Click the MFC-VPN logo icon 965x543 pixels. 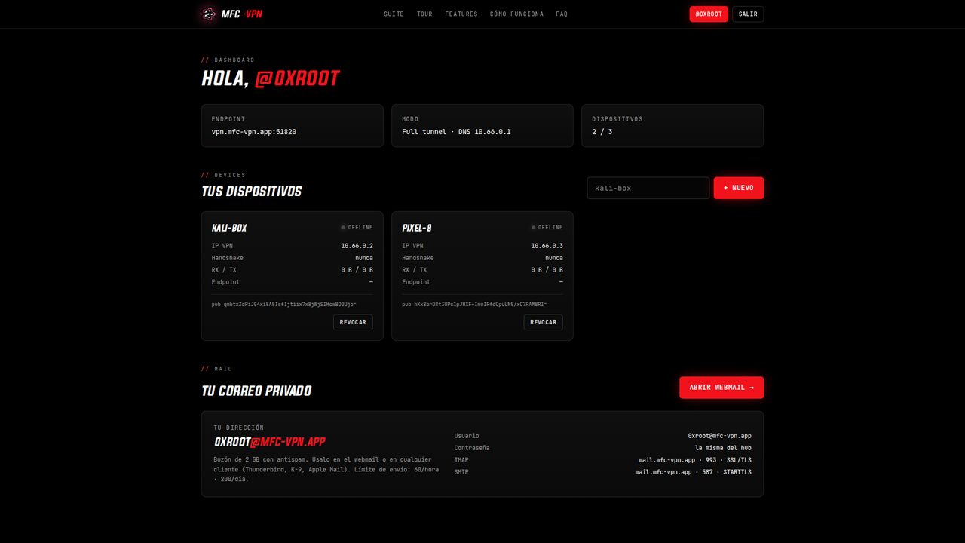(x=209, y=14)
